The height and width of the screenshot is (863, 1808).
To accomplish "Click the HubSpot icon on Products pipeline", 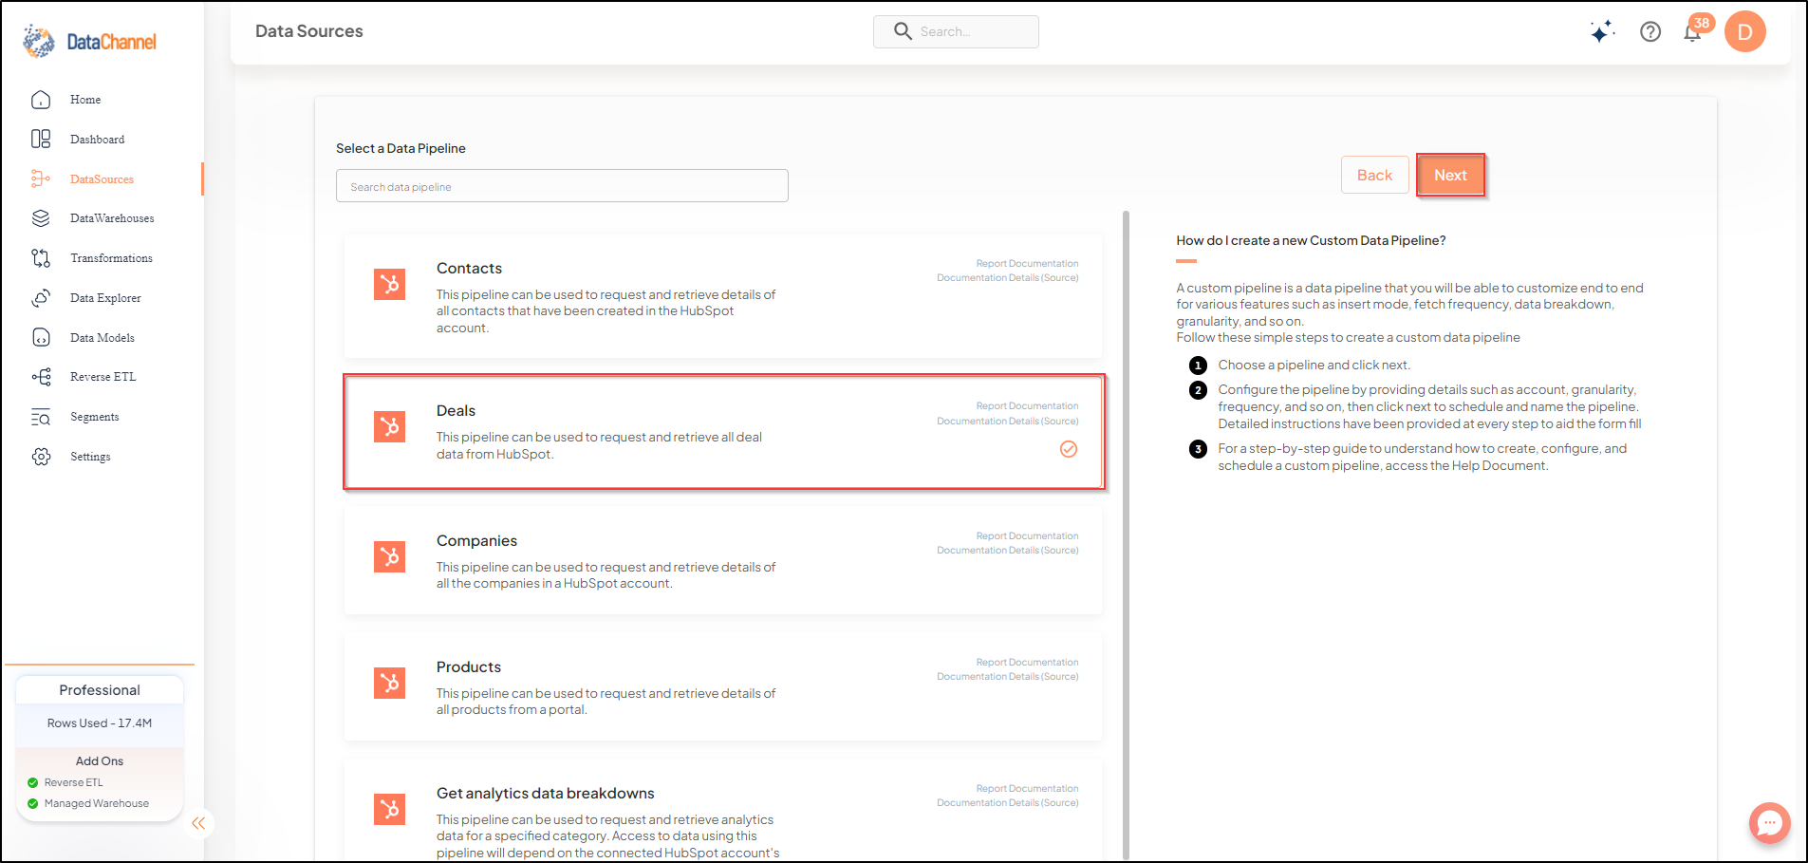I will [x=389, y=683].
